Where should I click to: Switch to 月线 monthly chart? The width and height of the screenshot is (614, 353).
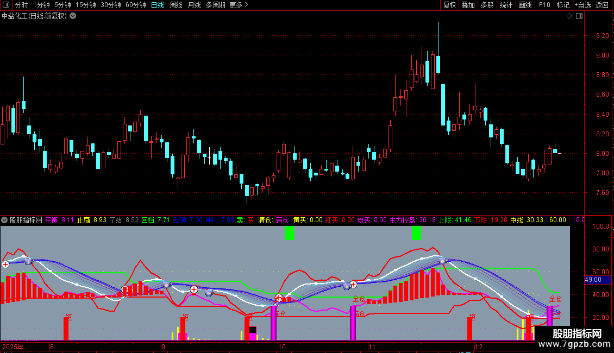[194, 5]
